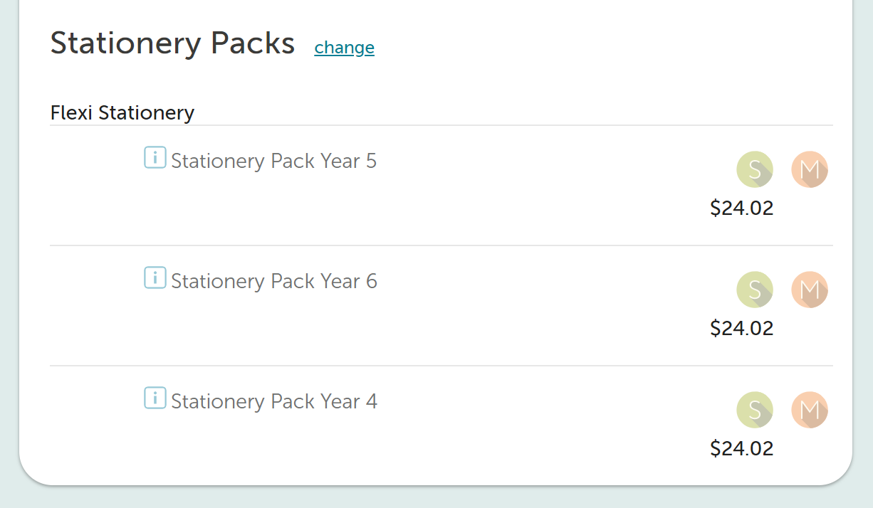Show info for Stationery Pack Year 6
The width and height of the screenshot is (873, 508).
(x=155, y=277)
